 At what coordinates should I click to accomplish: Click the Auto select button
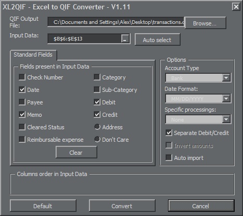pyautogui.click(x=157, y=40)
